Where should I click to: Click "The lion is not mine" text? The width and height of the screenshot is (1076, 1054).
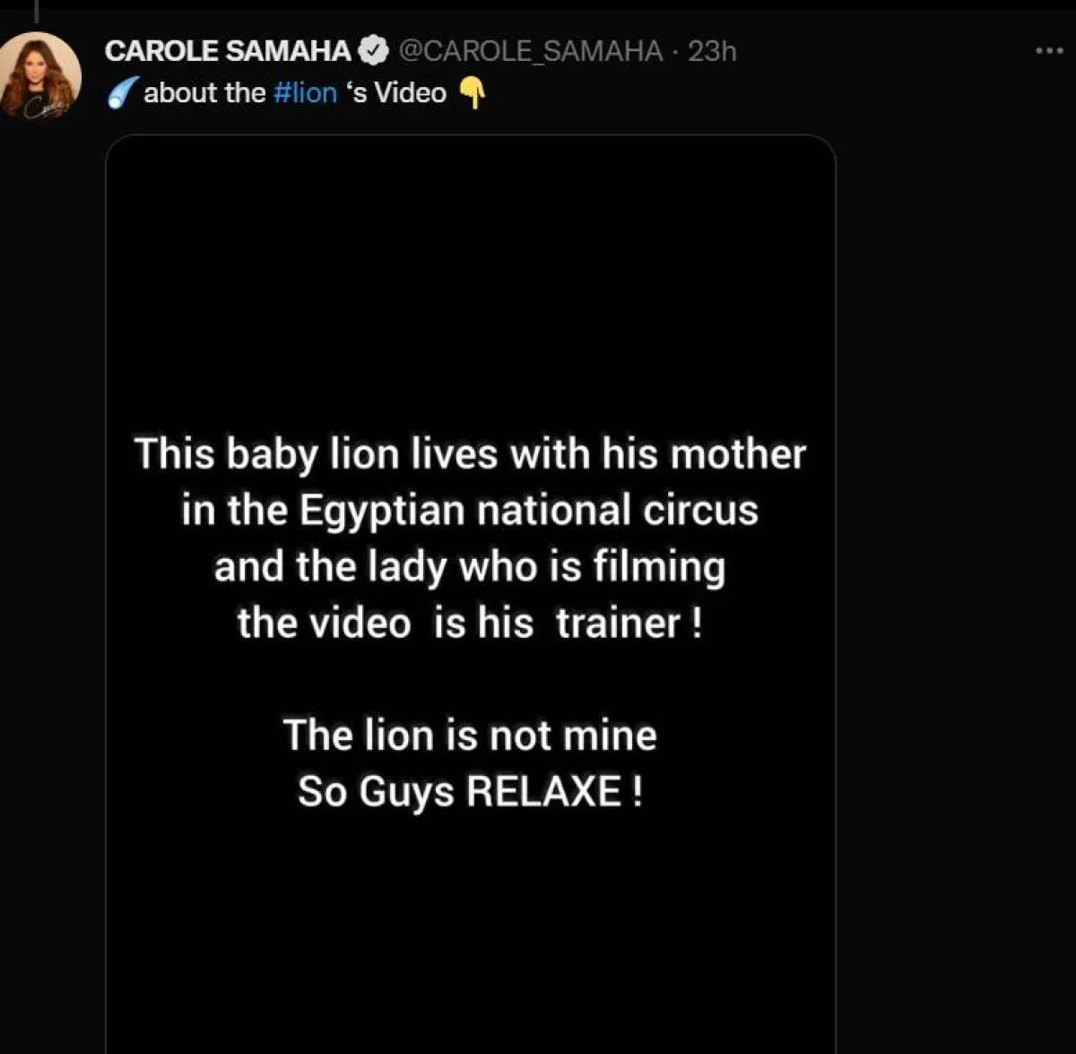(x=470, y=736)
